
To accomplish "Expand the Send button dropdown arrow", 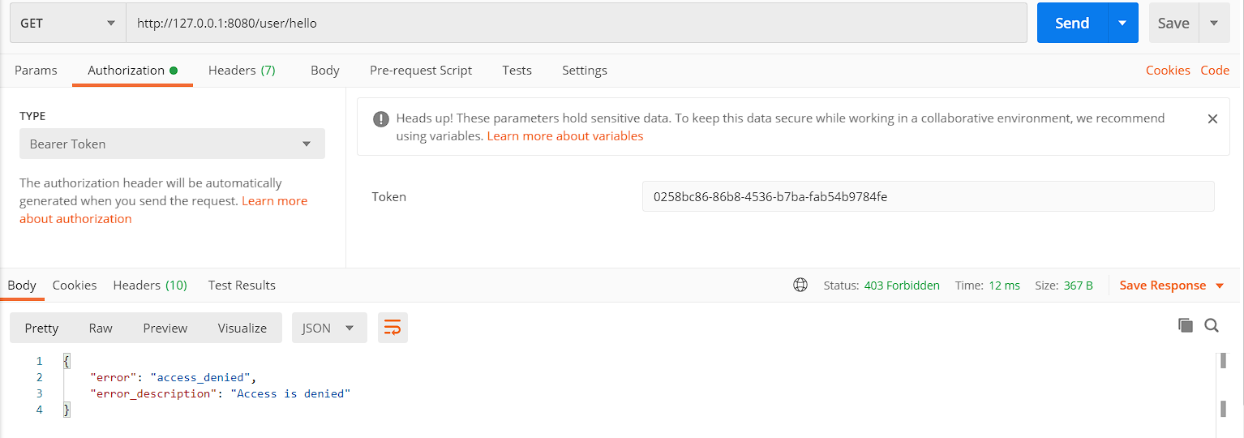I will [x=1122, y=24].
